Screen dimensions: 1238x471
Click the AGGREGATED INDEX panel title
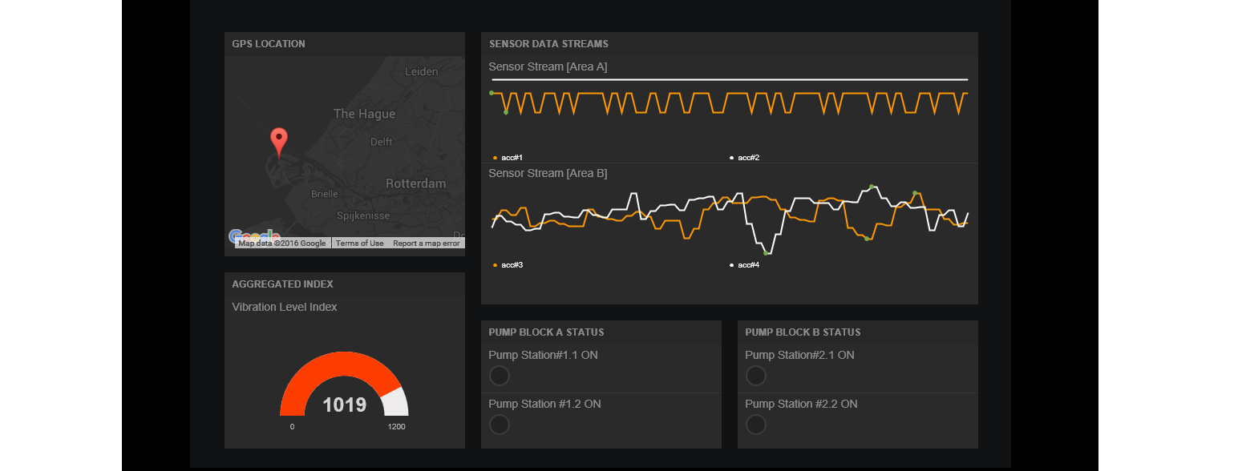(282, 284)
